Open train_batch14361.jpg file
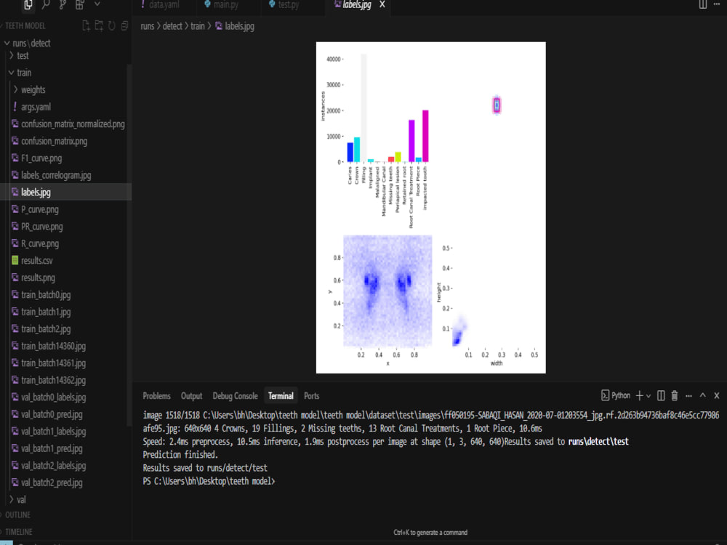This screenshot has height=545, width=727. pos(53,363)
